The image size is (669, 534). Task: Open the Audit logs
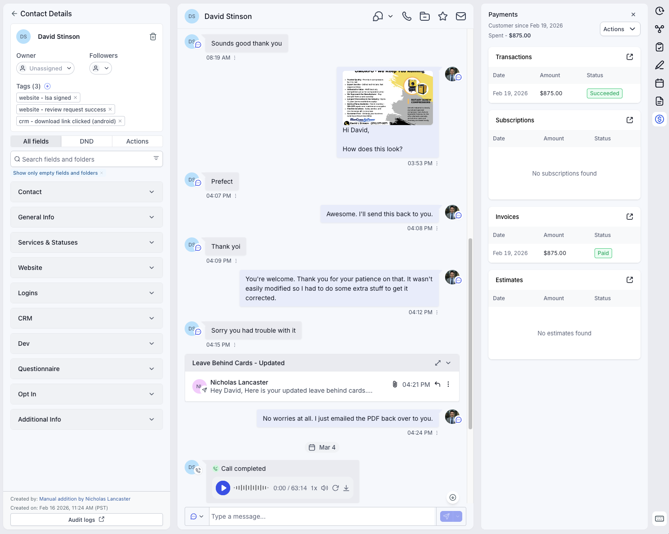tap(86, 520)
